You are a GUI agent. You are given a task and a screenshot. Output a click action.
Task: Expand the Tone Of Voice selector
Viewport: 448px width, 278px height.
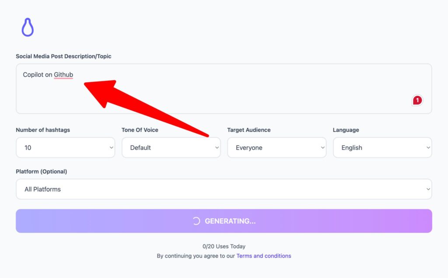point(171,148)
